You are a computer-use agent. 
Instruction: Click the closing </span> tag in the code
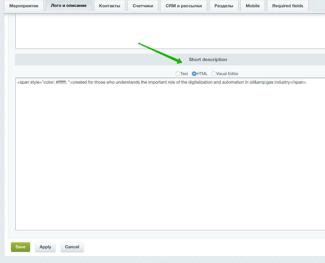pyautogui.click(x=298, y=82)
